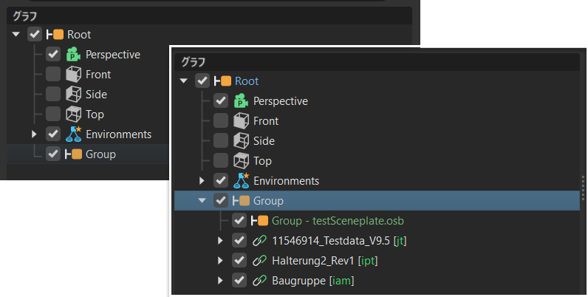
Task: Click the link icon beside Baugruppe
Action: (x=259, y=281)
